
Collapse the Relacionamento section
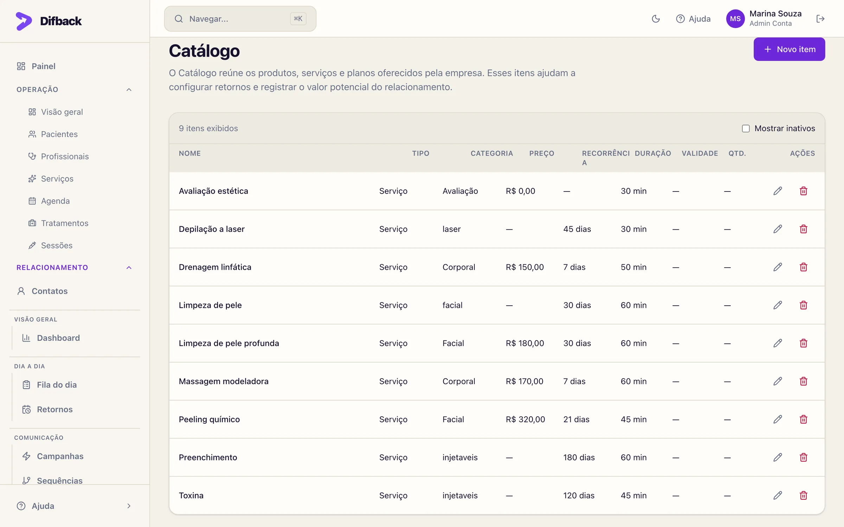129,268
